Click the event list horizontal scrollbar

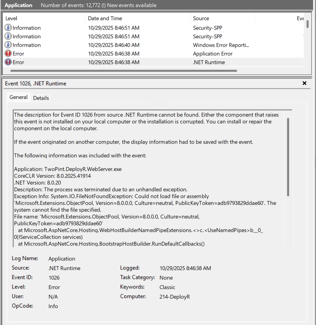coord(124,71)
